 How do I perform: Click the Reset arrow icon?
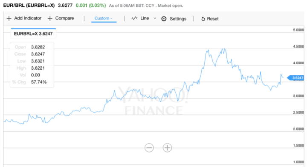coord(203,19)
